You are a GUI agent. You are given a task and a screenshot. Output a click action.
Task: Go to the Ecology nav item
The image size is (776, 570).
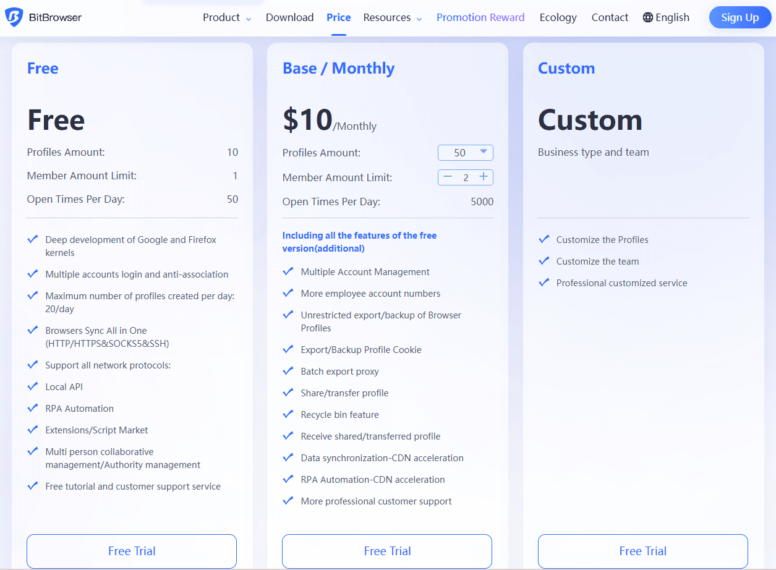click(558, 17)
